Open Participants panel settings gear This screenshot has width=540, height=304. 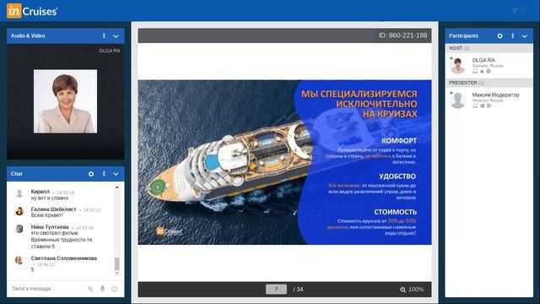(x=499, y=35)
